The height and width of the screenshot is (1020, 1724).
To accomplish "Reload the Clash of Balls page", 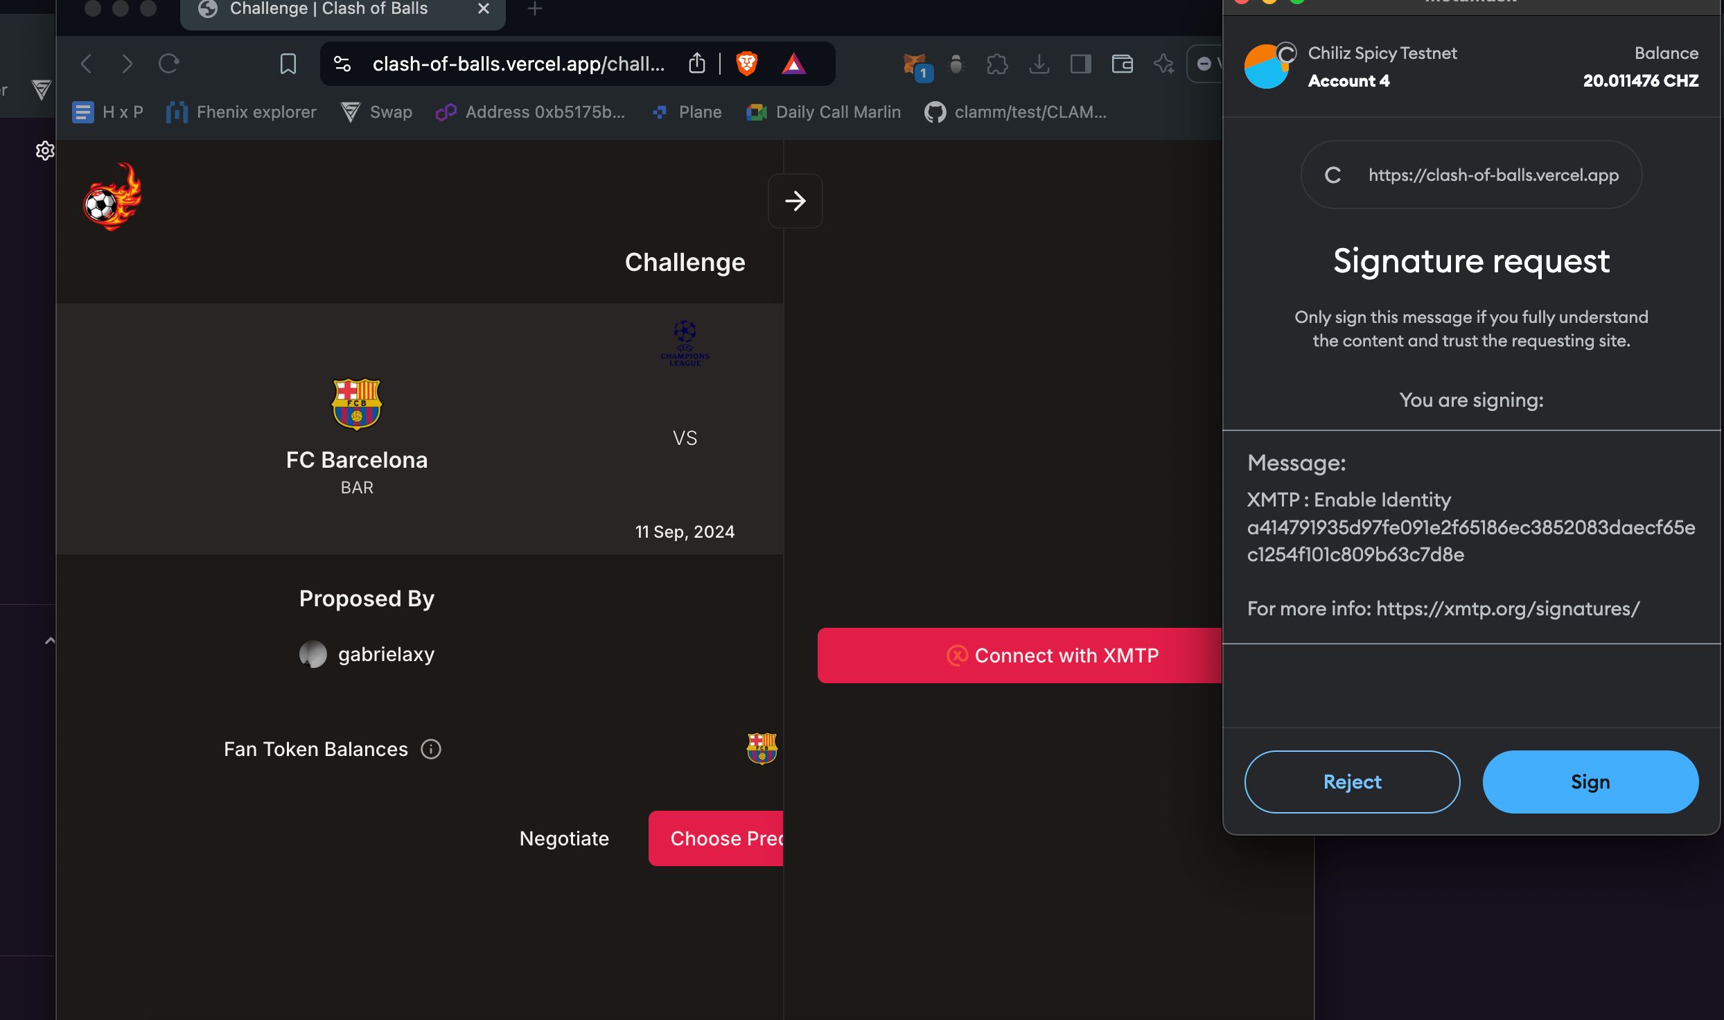I will [168, 64].
